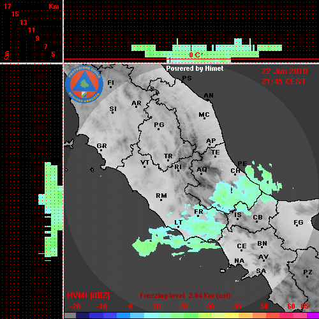Select the date '22 Jun 2010'
Screen dimensions: 319x319
tap(285, 71)
